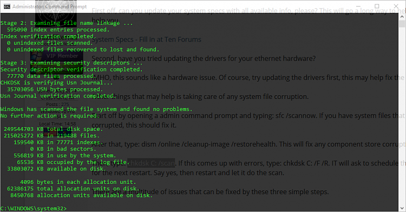Image resolution: width=406 pixels, height=212 pixels.
Task: Click the scrollbar down arrow
Action: [x=402, y=208]
